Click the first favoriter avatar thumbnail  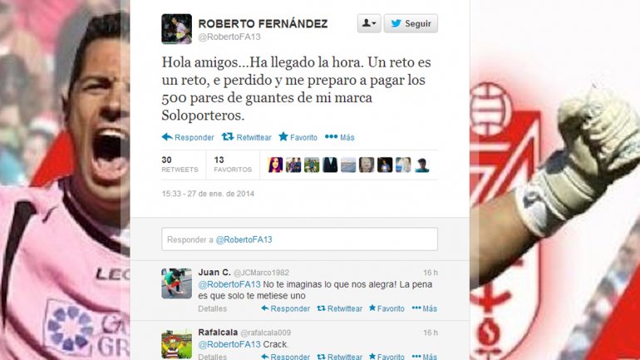[275, 165]
